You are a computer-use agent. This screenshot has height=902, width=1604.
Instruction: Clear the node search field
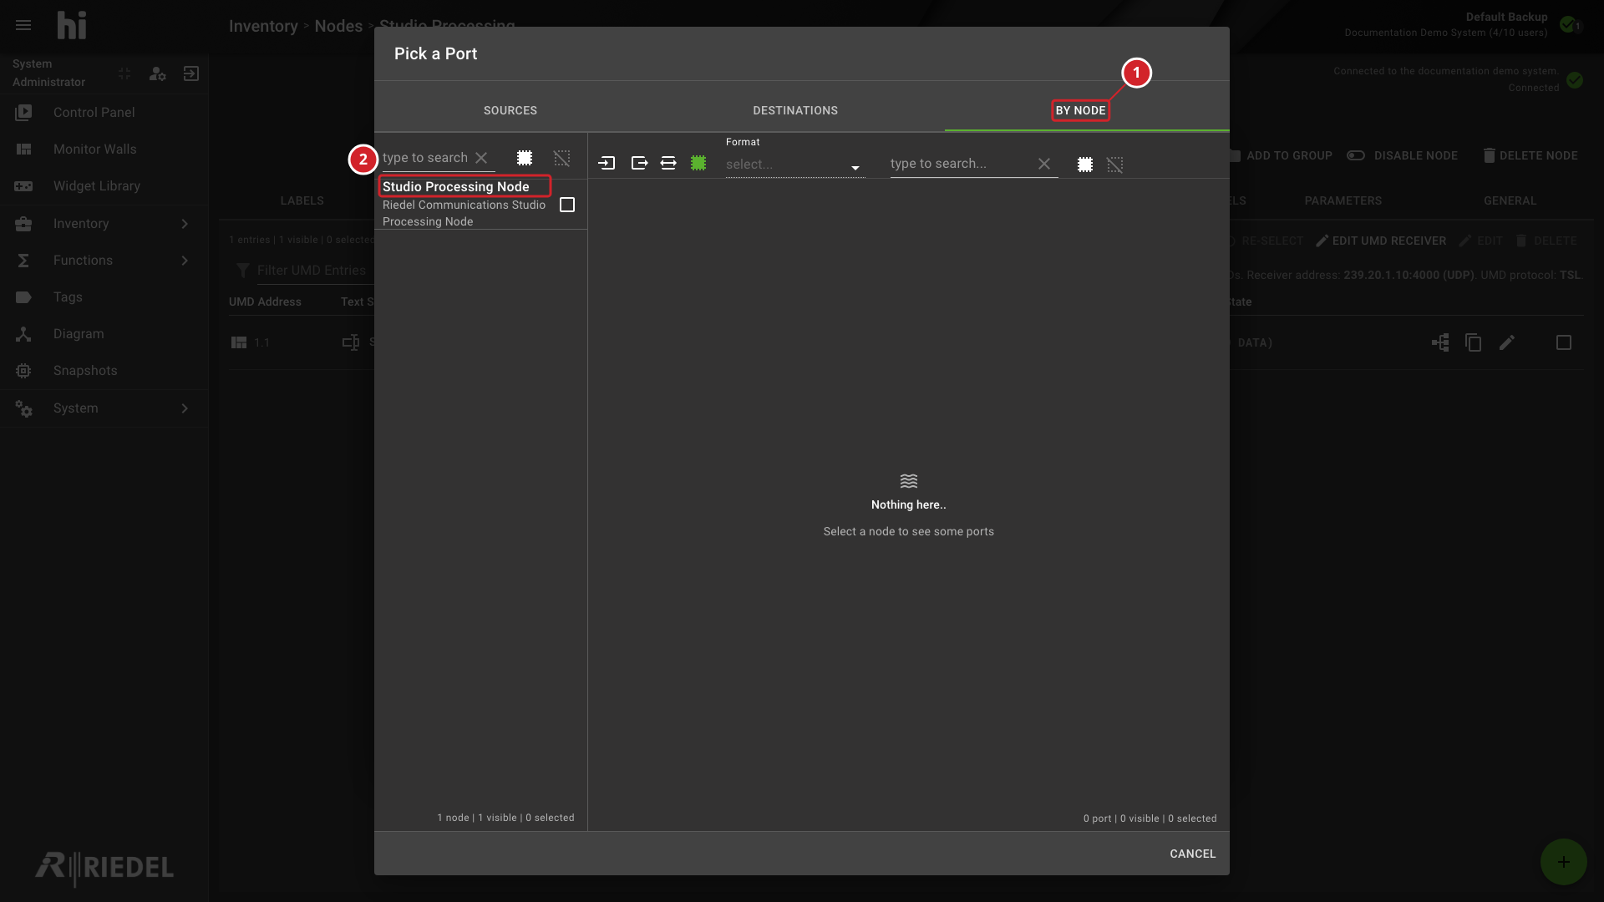tap(481, 158)
